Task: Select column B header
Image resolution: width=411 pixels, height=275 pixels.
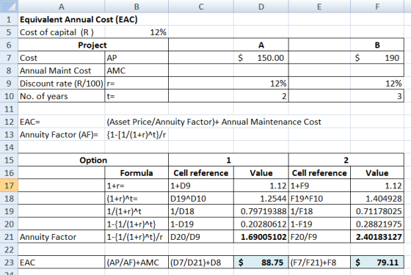Action: [137, 7]
